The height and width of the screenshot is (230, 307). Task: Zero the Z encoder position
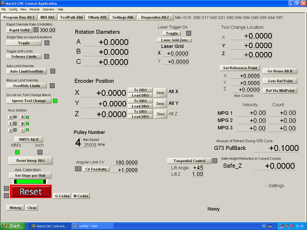pyautogui.click(x=160, y=114)
